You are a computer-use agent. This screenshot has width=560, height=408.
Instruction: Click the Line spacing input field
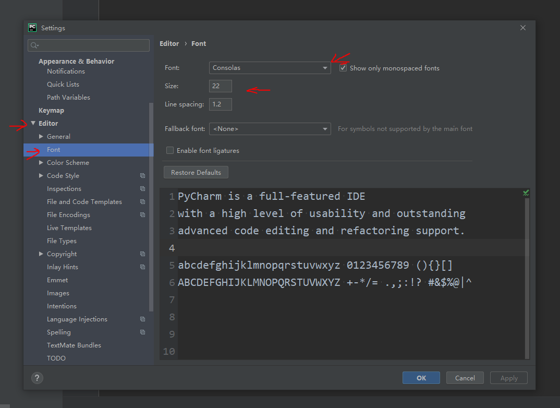[221, 104]
